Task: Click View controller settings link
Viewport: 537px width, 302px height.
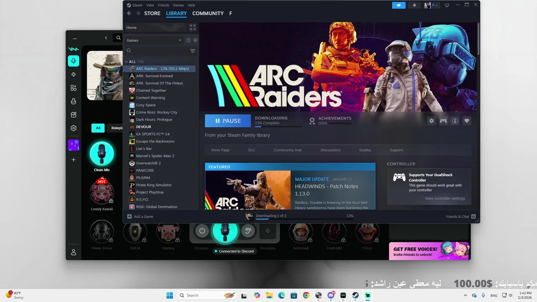Action: coord(445,198)
